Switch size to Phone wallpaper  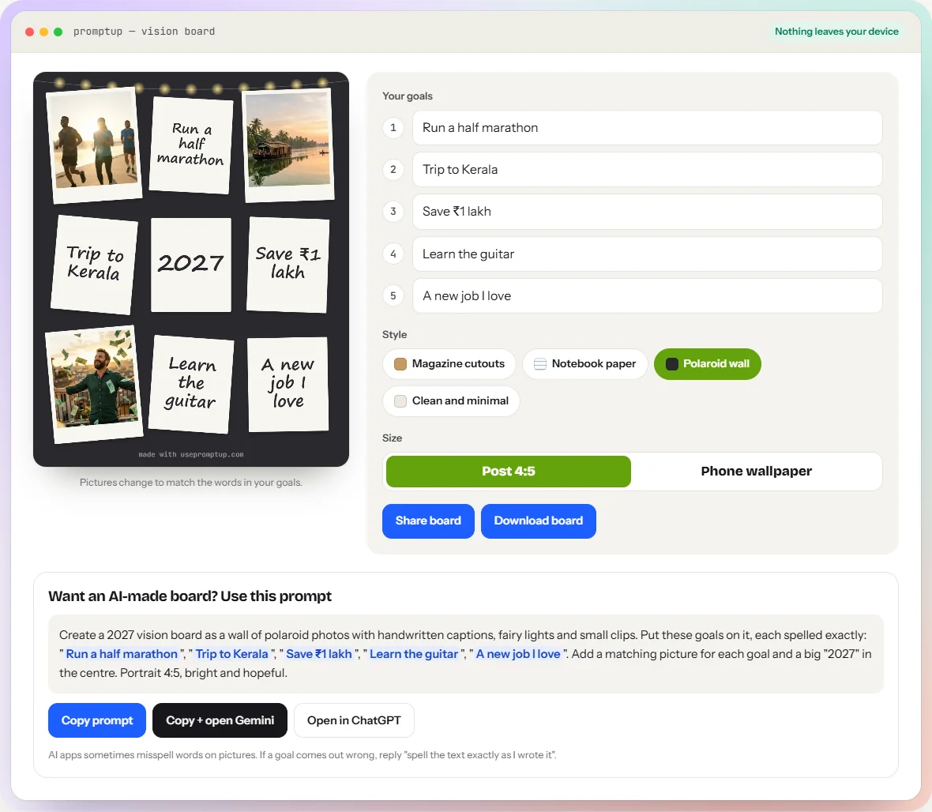(x=756, y=472)
